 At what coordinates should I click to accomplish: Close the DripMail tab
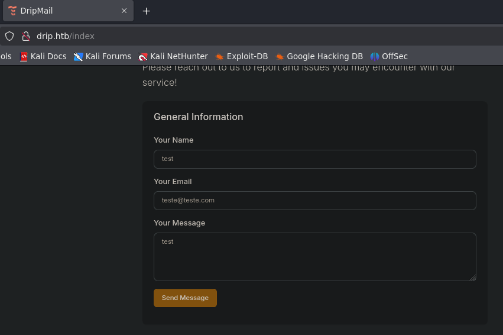coord(124,11)
